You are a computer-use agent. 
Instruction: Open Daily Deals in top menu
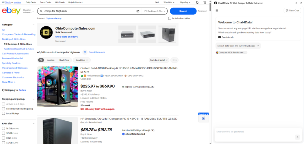pyautogui.click(x=31, y=2)
